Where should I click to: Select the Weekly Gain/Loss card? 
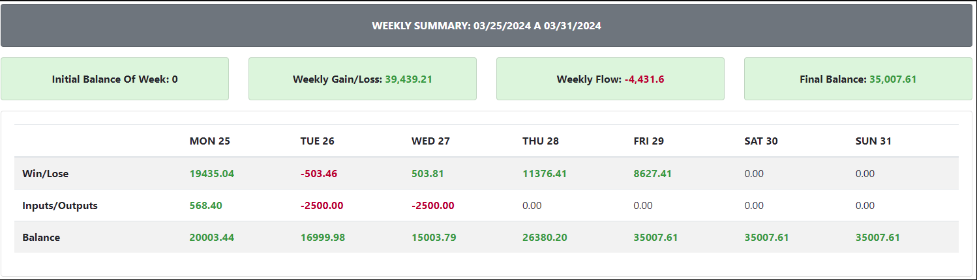(x=363, y=79)
